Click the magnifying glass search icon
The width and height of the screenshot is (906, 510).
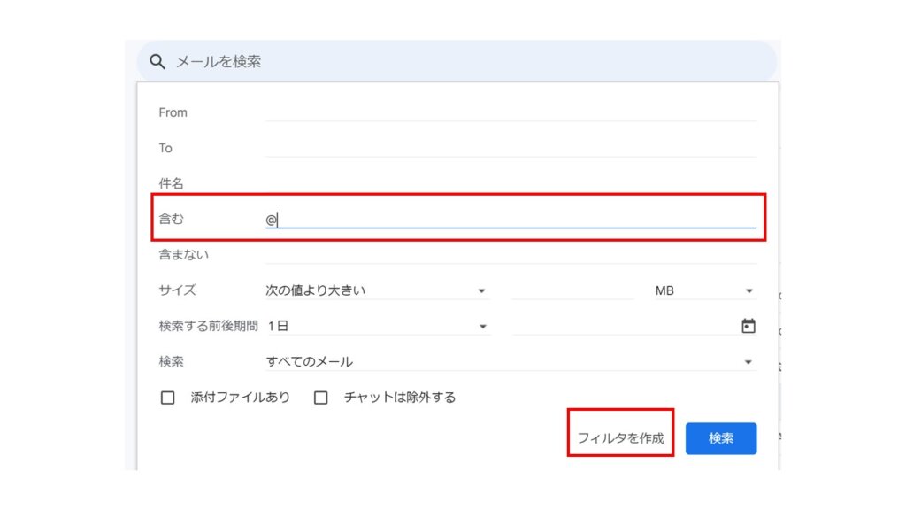pyautogui.click(x=157, y=61)
